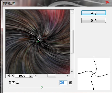Click the 旋转扭曲 dialog title

[9, 3]
